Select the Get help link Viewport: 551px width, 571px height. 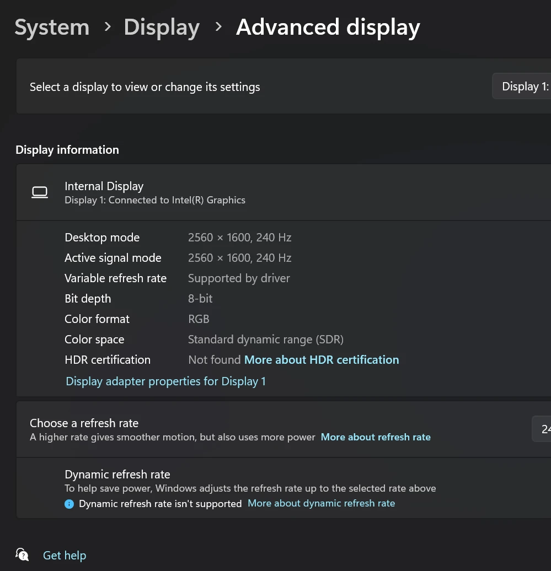click(64, 555)
